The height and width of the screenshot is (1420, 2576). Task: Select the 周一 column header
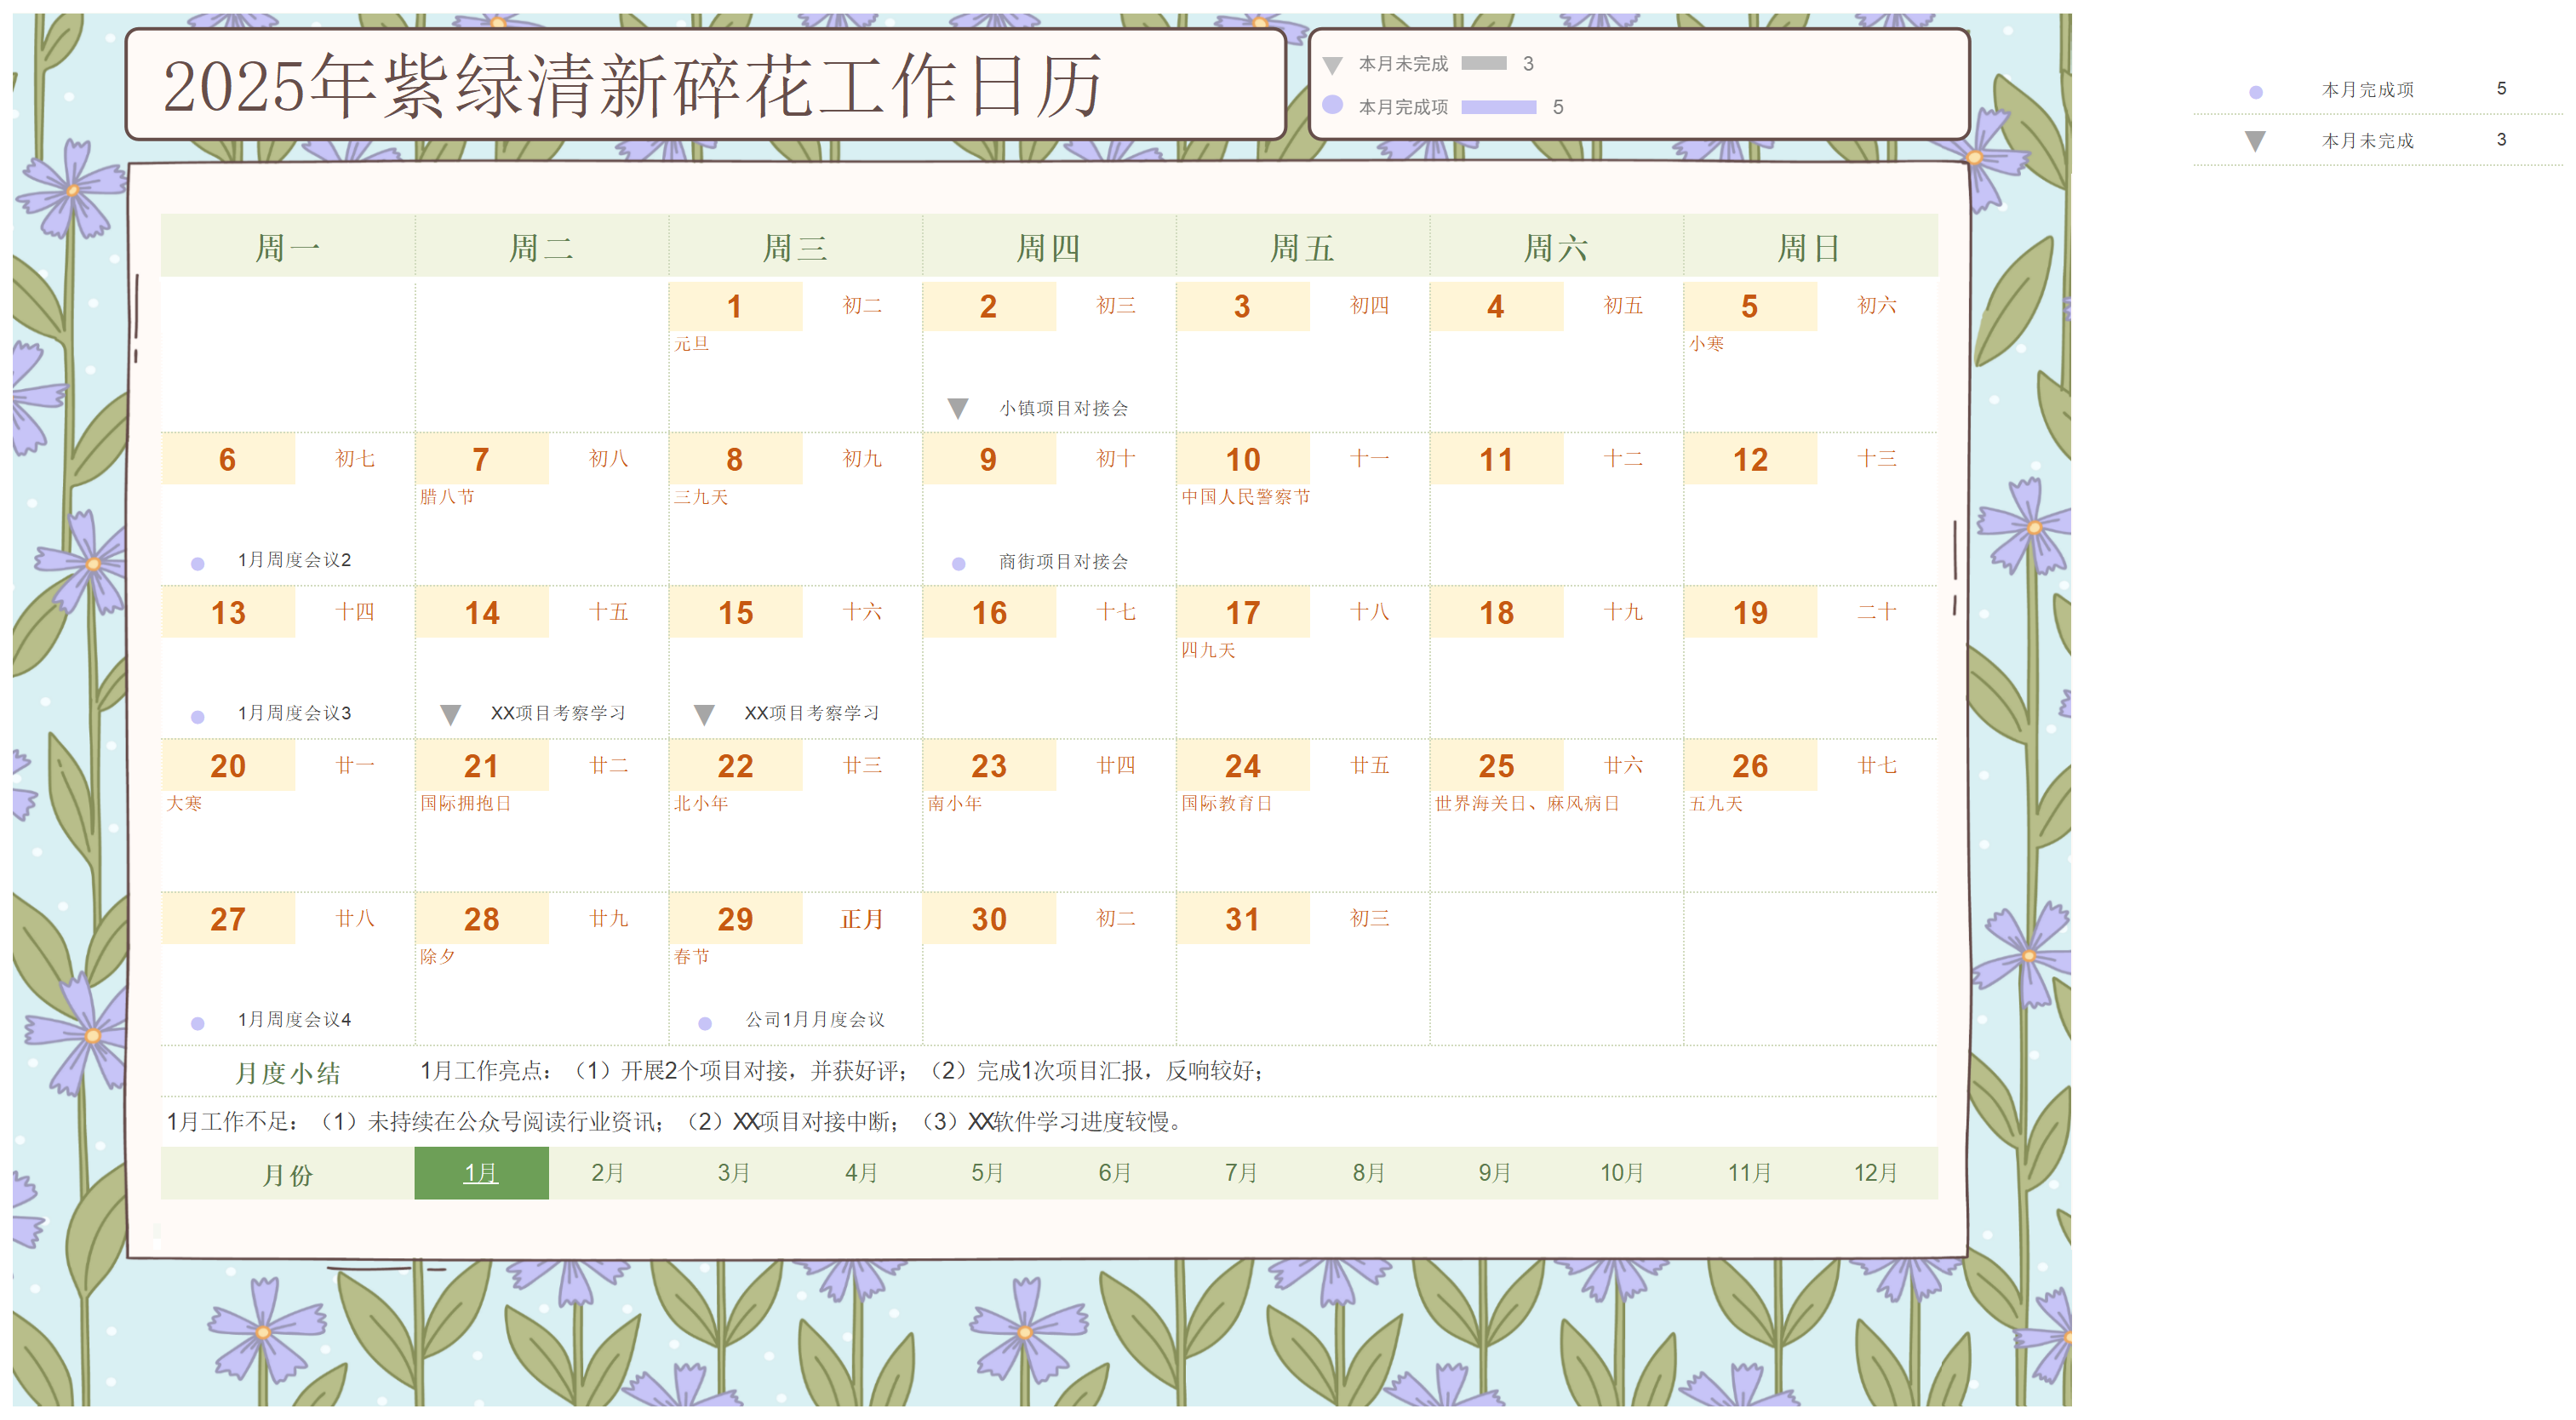point(288,247)
